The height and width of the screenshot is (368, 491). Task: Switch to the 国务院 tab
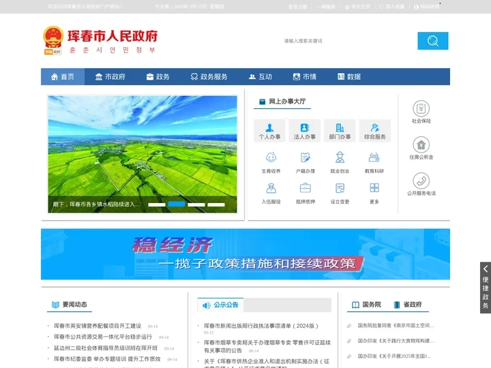[366, 305]
